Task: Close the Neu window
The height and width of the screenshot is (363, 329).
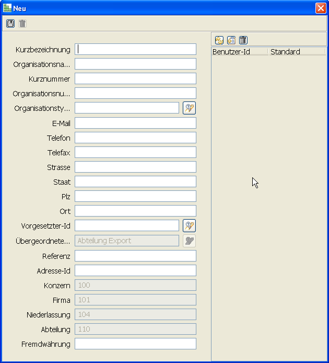Action: click(320, 8)
